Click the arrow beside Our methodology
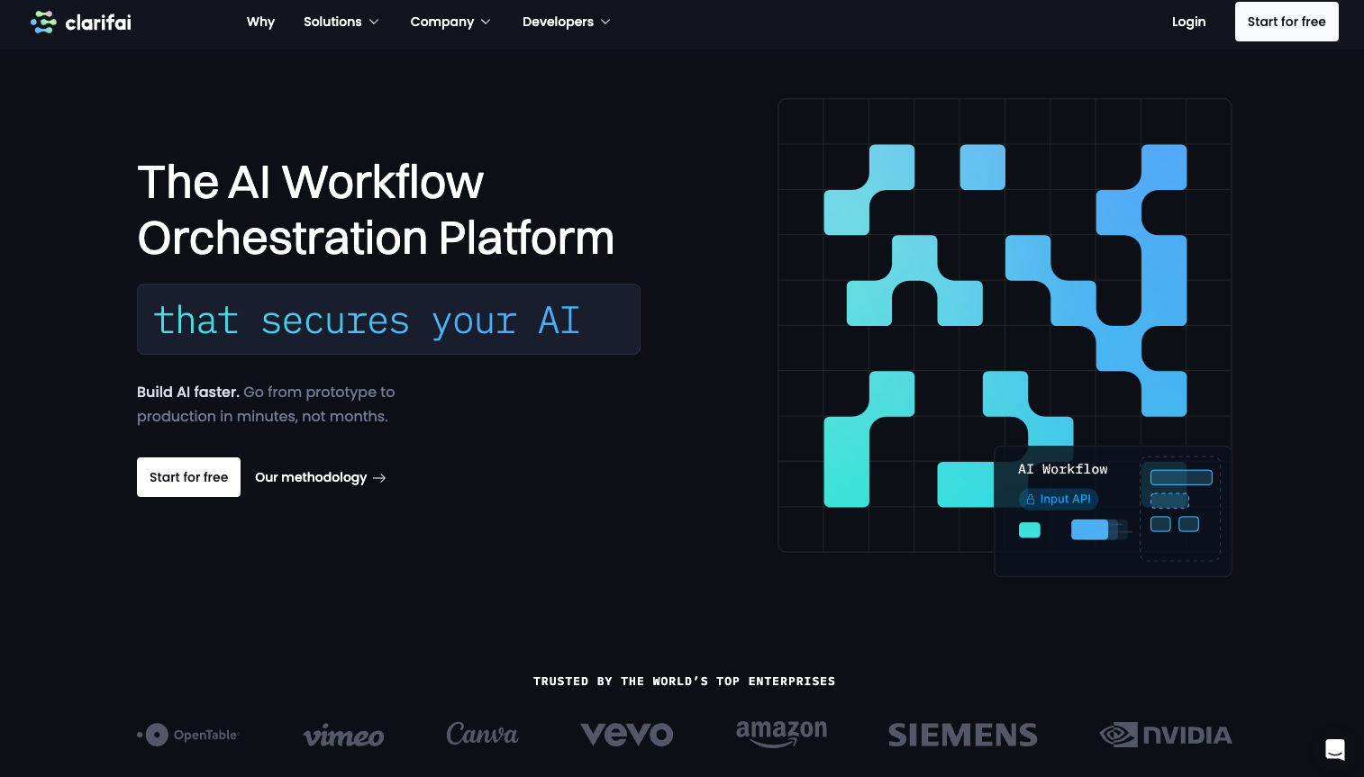The image size is (1364, 777). (x=380, y=478)
